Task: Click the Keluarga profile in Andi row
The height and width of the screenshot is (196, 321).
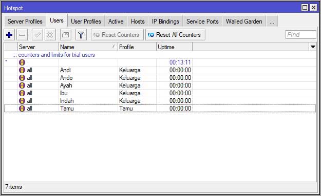Action: pyautogui.click(x=130, y=70)
